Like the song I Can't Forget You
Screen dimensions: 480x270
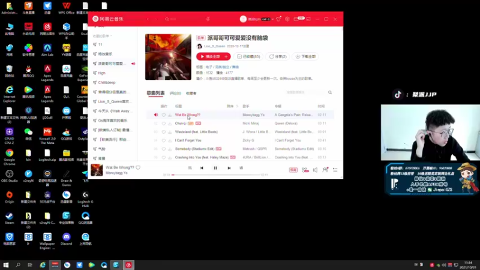click(x=164, y=140)
